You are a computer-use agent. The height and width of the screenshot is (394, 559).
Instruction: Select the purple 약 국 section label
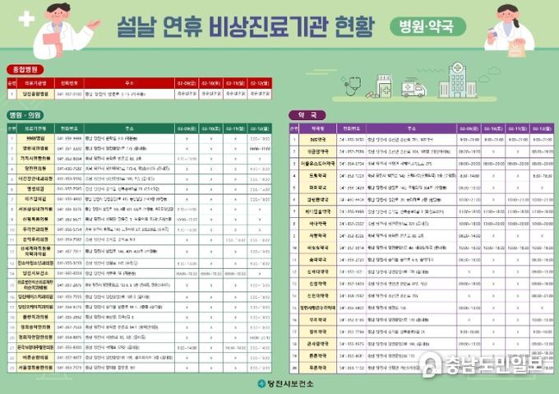click(x=307, y=115)
